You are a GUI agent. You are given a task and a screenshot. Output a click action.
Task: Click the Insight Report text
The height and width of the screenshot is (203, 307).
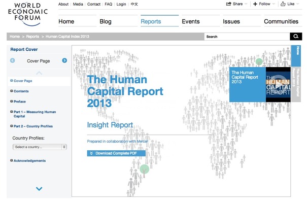pos(110,125)
